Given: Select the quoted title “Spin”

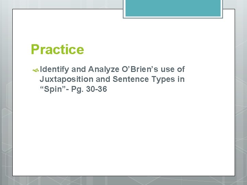Looking at the screenshot, I should [x=53, y=89].
